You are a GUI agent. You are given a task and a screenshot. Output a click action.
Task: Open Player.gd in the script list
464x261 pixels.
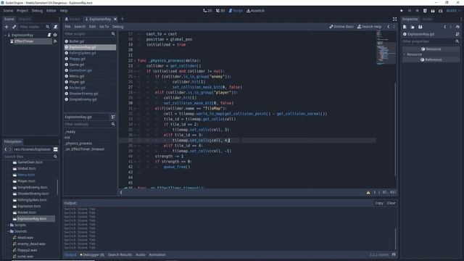pyautogui.click(x=77, y=82)
